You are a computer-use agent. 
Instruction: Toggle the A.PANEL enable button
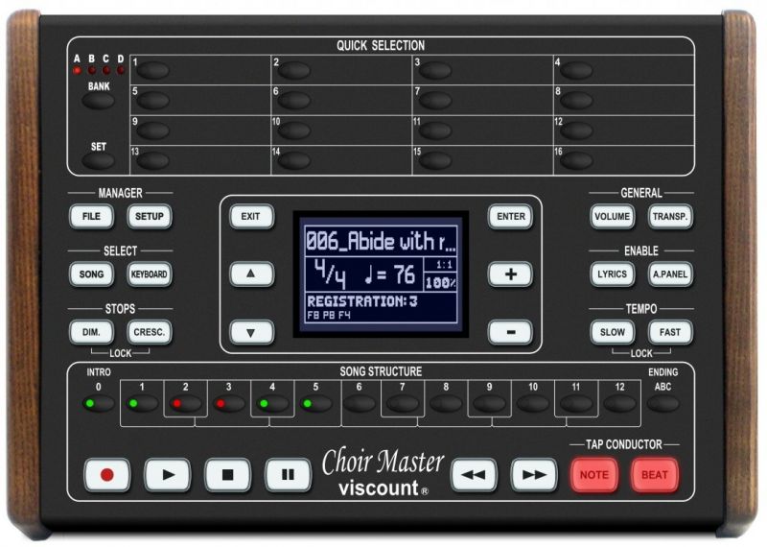click(x=670, y=273)
